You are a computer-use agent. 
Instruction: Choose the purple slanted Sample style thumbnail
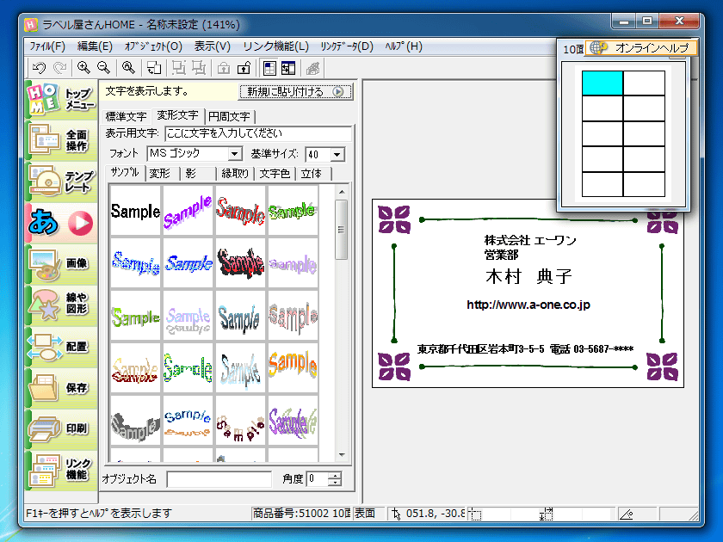188,212
